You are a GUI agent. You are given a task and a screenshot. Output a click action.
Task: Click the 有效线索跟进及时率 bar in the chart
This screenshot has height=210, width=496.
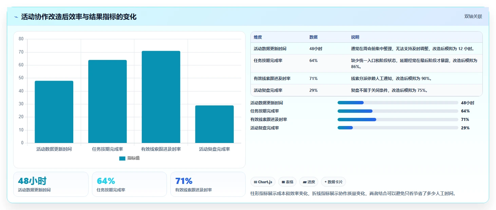(161, 97)
